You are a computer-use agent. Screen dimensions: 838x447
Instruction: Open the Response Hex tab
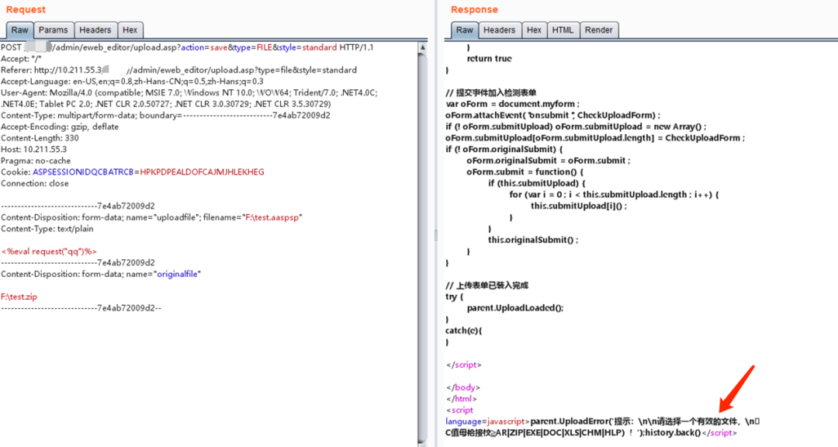click(534, 30)
